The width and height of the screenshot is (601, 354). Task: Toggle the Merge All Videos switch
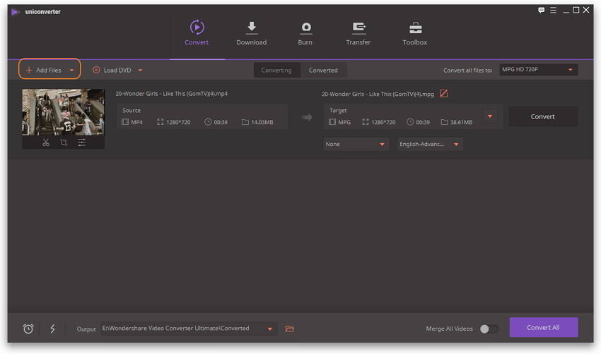489,329
